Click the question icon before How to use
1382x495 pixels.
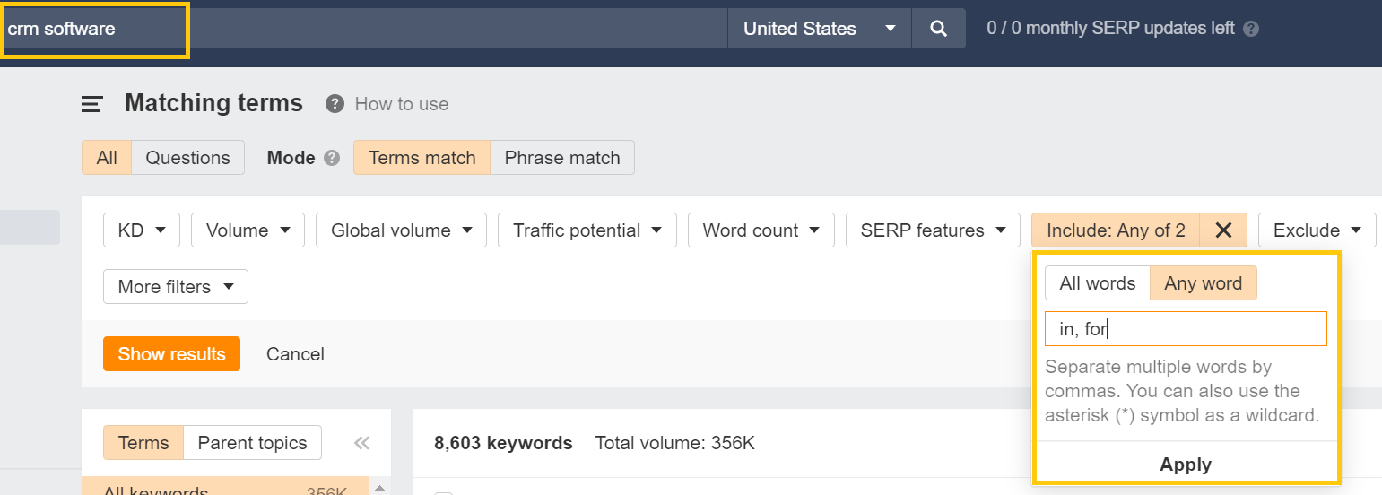point(335,104)
